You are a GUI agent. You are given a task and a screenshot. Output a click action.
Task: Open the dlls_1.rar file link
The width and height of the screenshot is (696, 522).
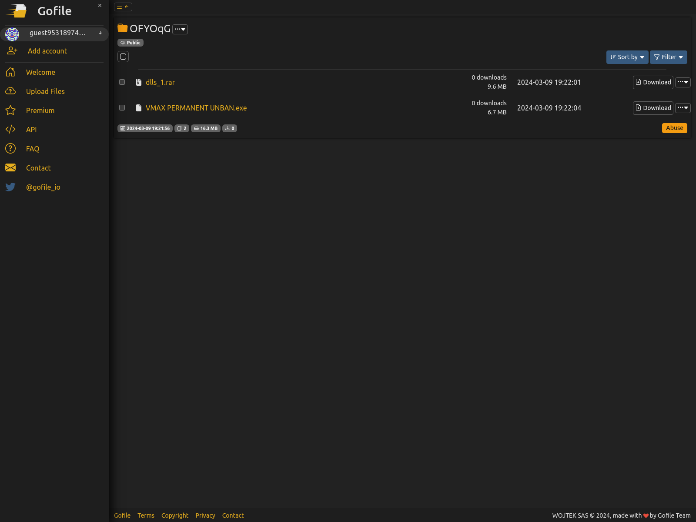tap(160, 82)
